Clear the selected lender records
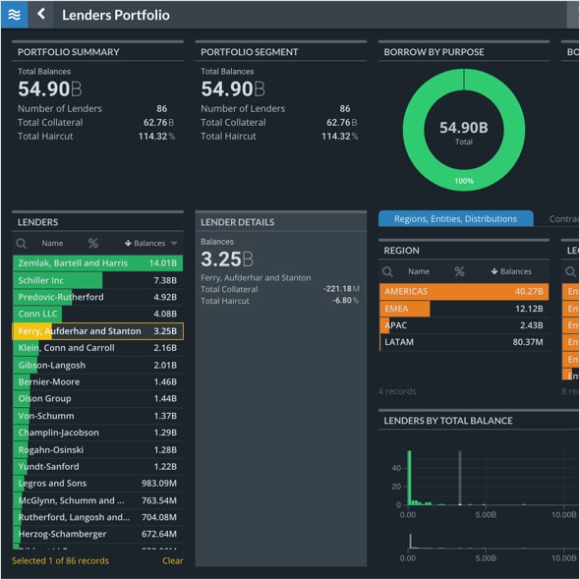This screenshot has width=580, height=580. pyautogui.click(x=172, y=560)
